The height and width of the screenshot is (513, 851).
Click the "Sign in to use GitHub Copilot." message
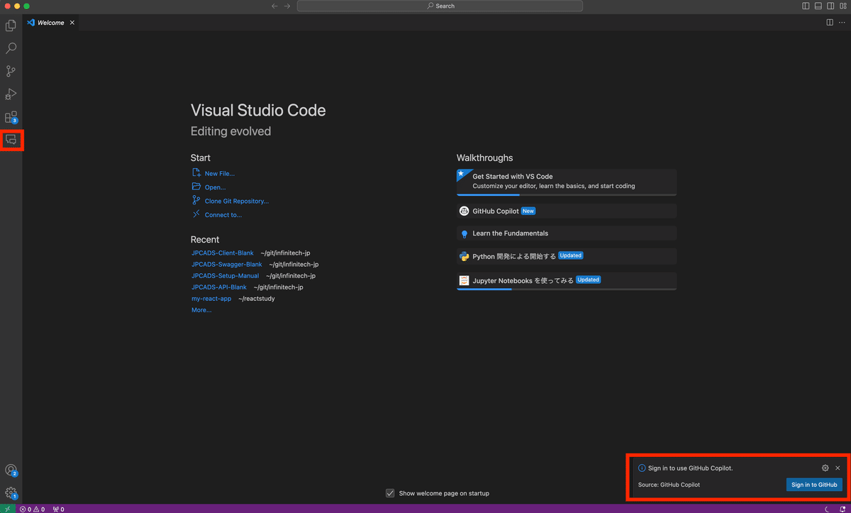[x=691, y=468]
